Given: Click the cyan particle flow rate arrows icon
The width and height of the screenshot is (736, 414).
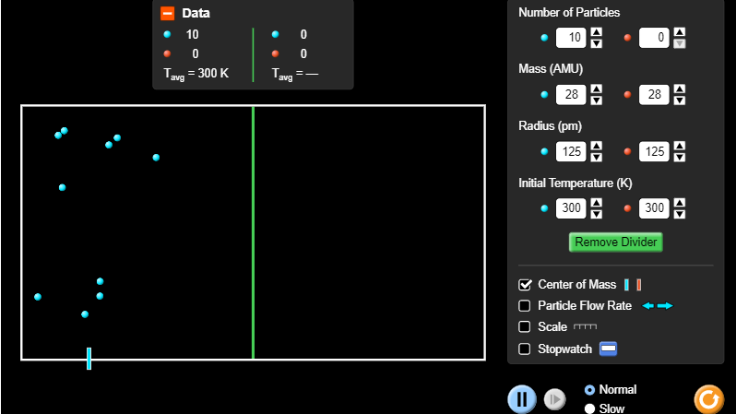Looking at the screenshot, I should [x=658, y=305].
